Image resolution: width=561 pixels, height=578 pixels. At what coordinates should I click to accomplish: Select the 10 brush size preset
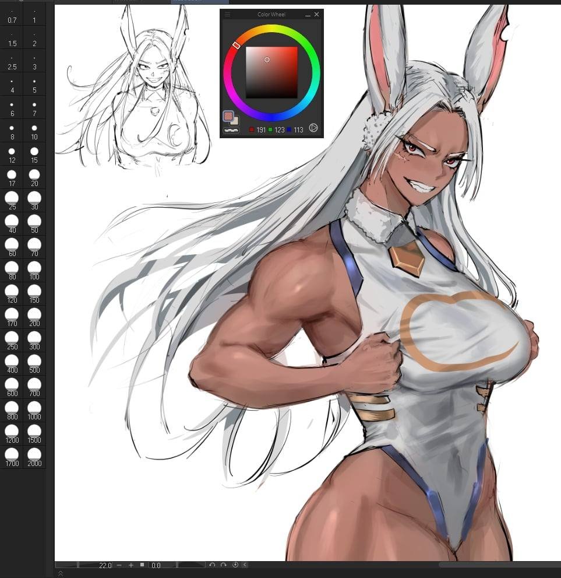coord(34,131)
